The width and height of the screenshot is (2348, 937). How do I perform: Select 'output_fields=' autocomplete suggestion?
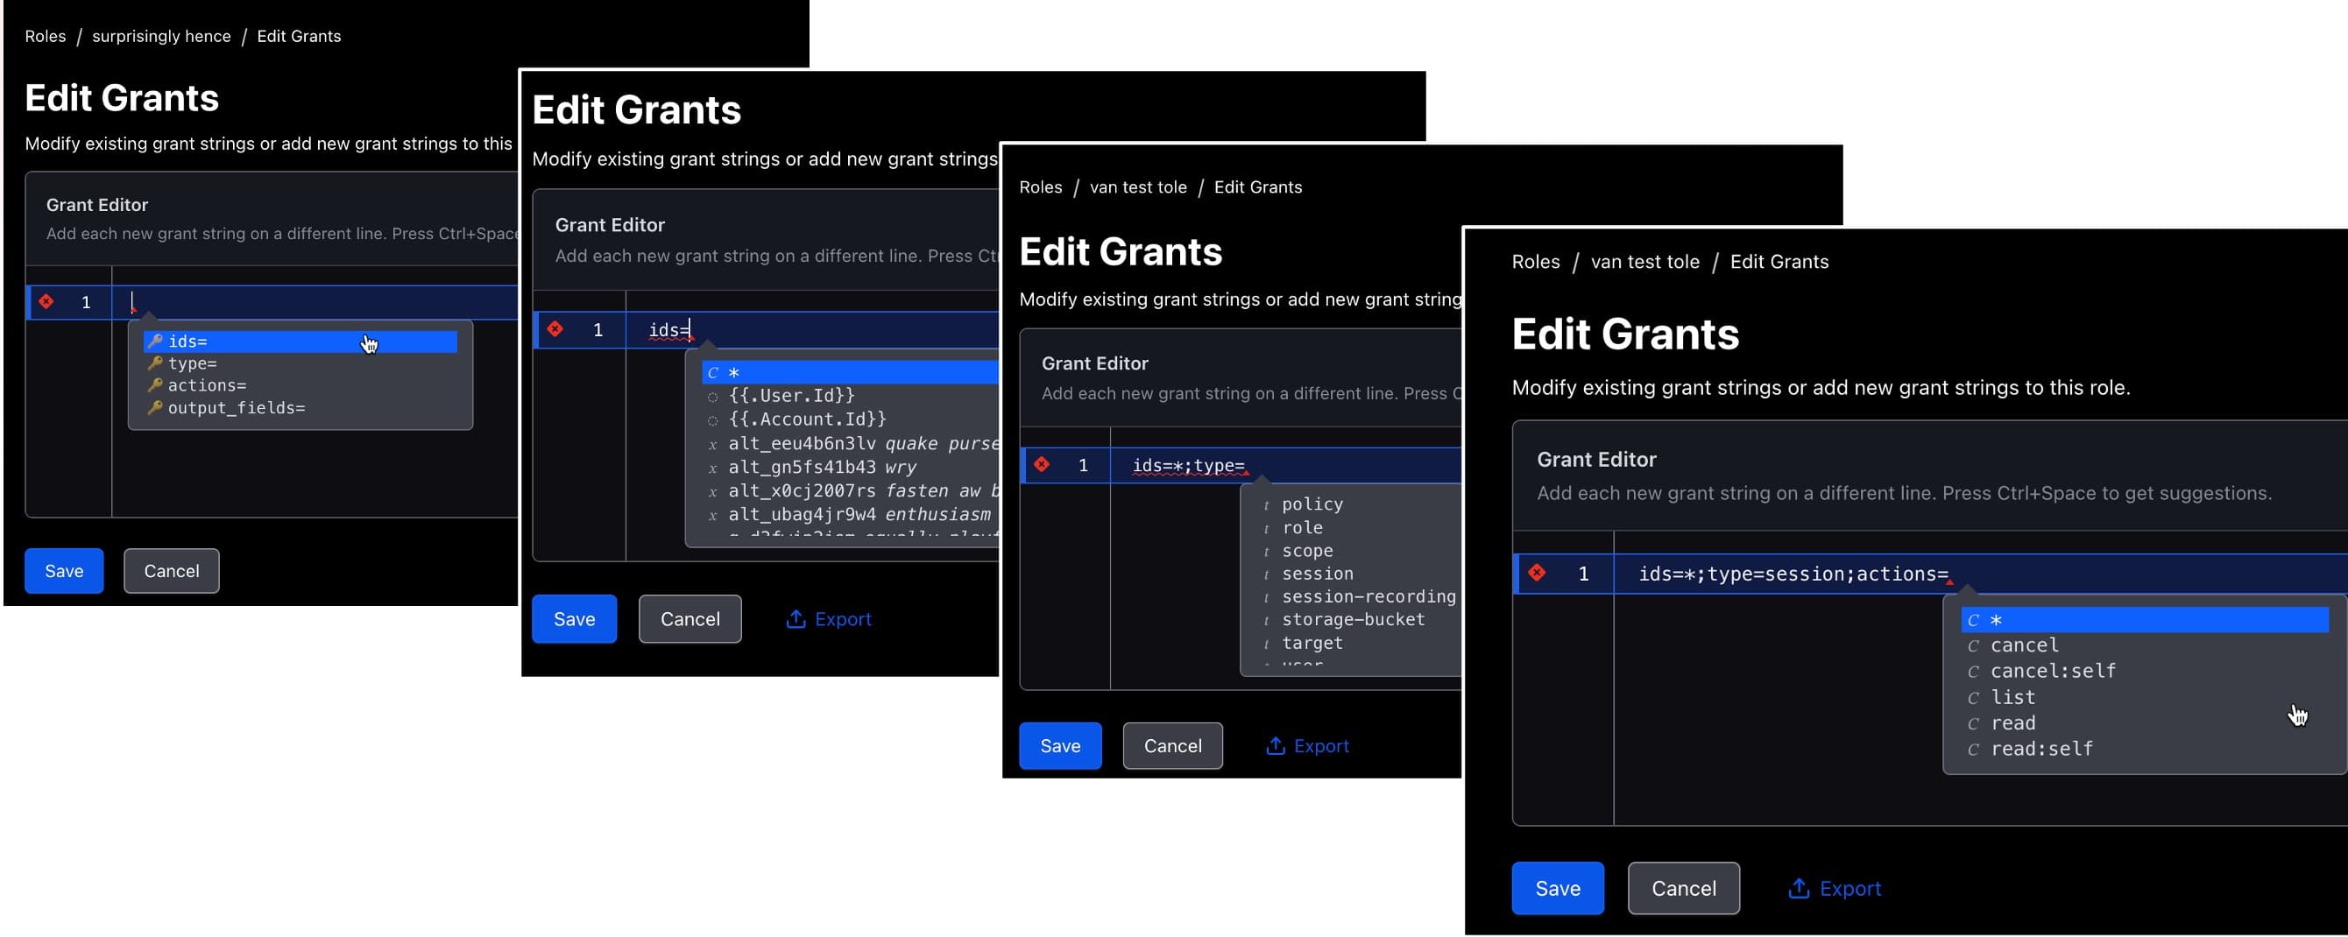pos(300,407)
